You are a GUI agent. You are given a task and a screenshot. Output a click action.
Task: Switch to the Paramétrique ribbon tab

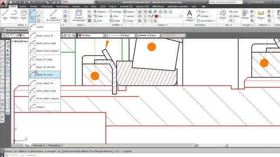pyautogui.click(x=63, y=7)
